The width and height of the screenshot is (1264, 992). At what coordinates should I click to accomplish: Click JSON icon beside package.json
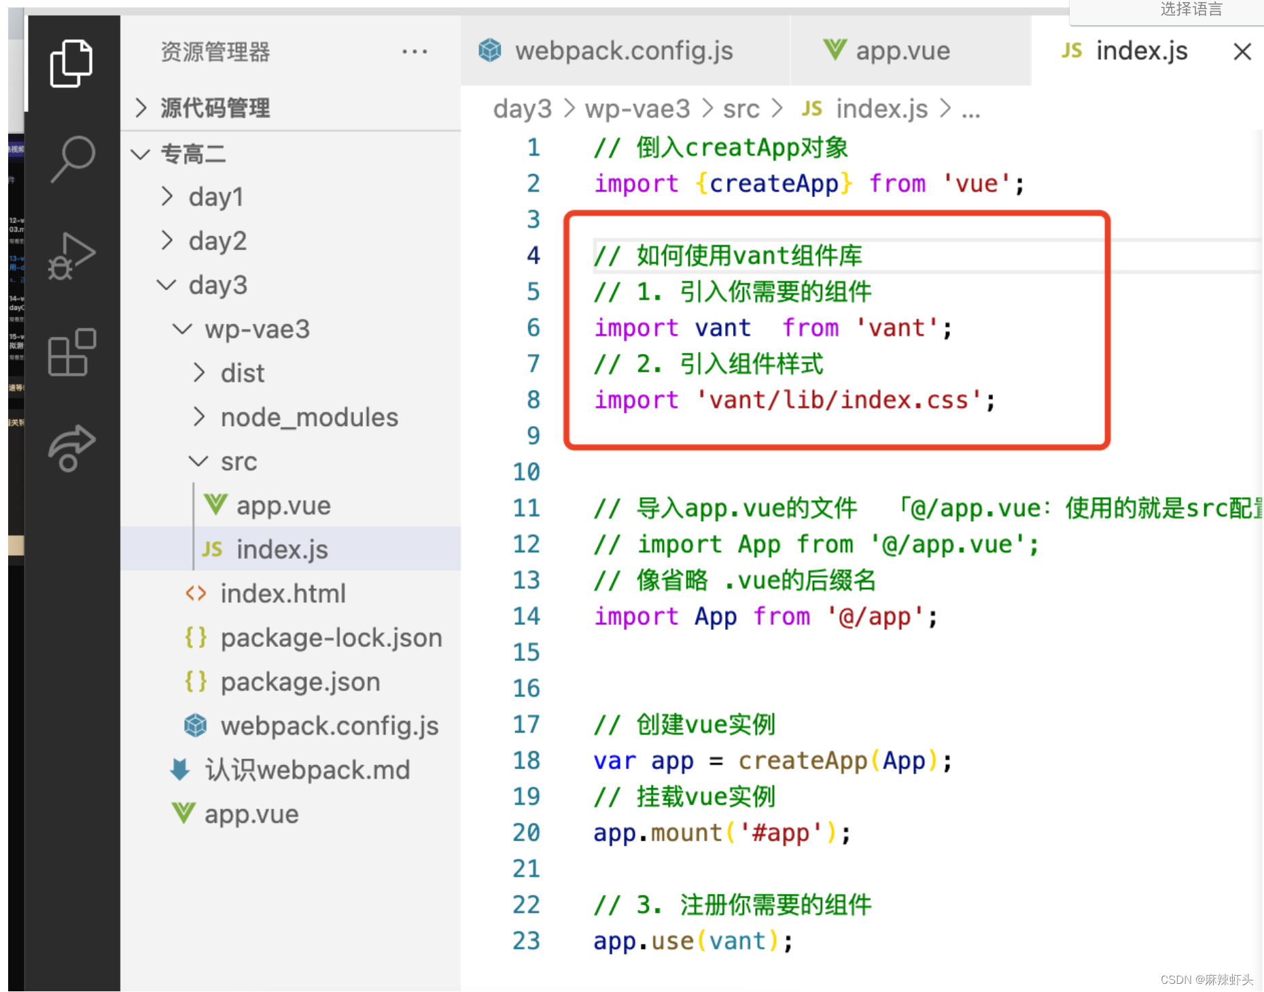(196, 681)
